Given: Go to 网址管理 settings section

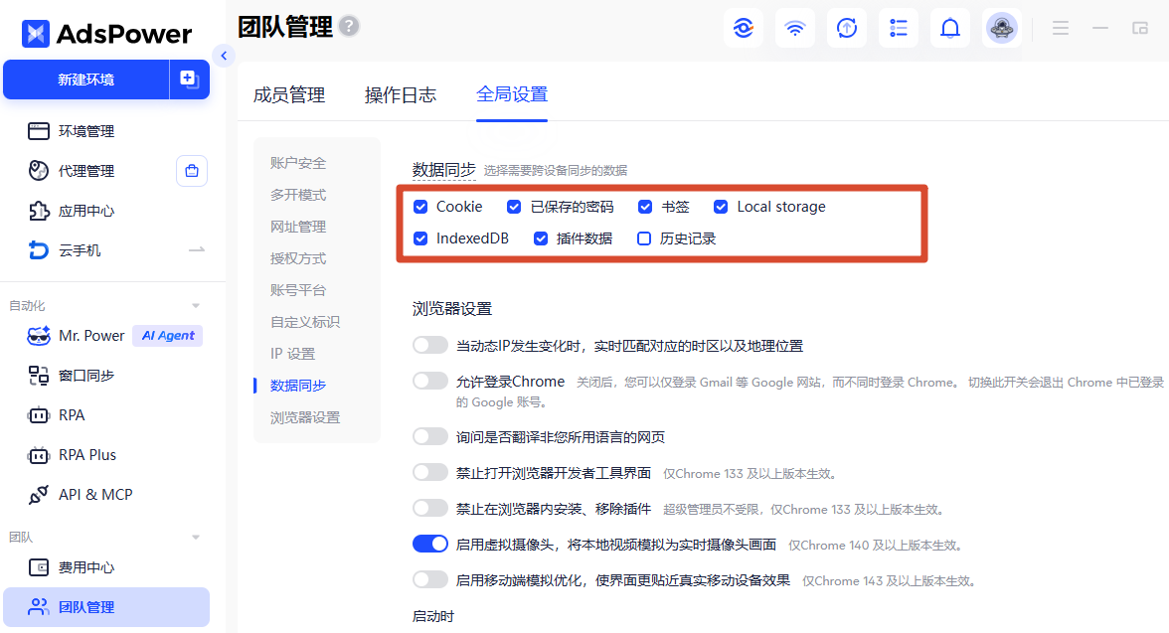Looking at the screenshot, I should 298,227.
